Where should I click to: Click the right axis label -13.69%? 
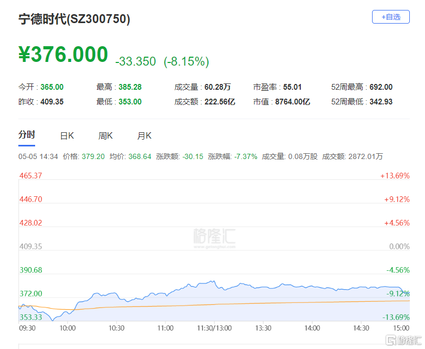pyautogui.click(x=396, y=317)
